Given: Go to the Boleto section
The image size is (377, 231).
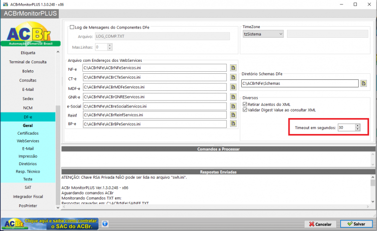Looking at the screenshot, I should (28, 71).
